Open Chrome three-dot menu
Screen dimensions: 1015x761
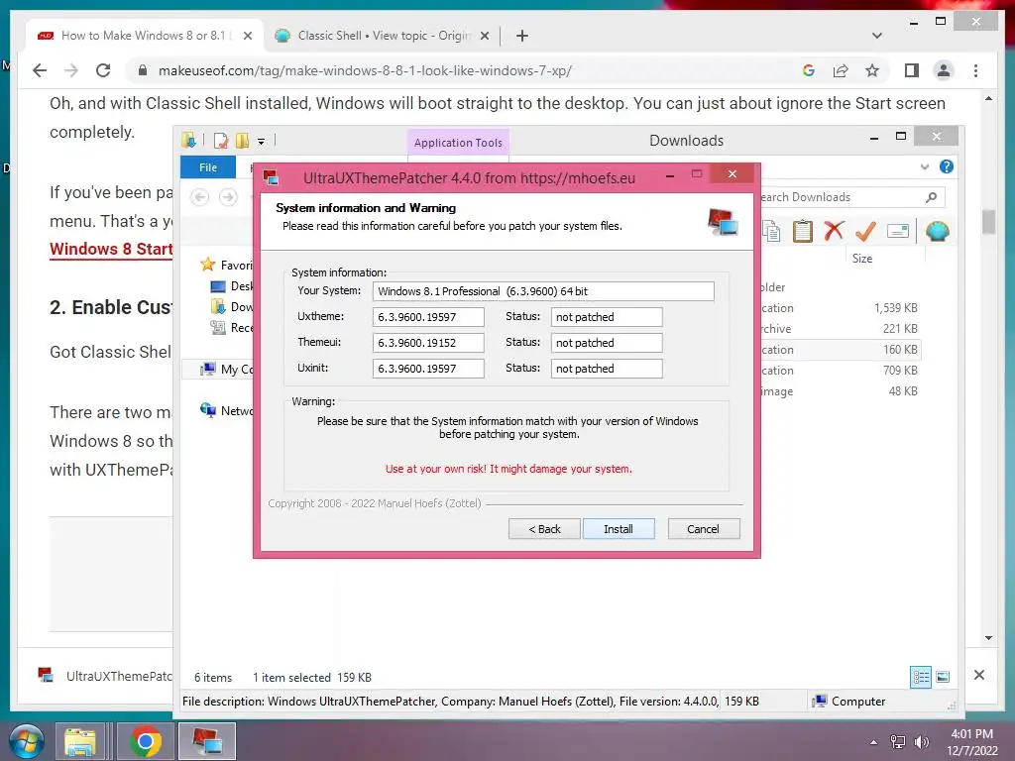click(x=975, y=70)
